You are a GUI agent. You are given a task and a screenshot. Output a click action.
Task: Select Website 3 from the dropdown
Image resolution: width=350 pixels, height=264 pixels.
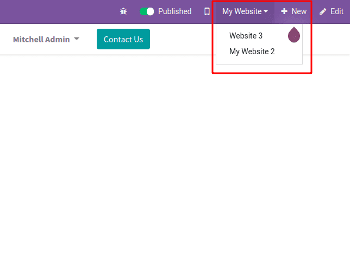coord(246,36)
